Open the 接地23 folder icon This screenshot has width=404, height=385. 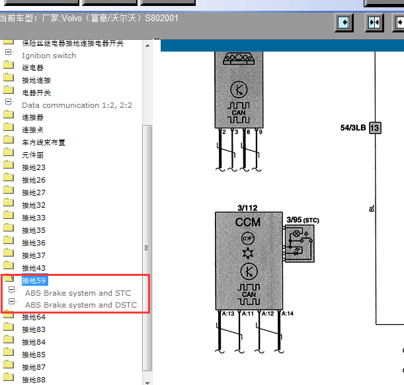pyautogui.click(x=9, y=165)
